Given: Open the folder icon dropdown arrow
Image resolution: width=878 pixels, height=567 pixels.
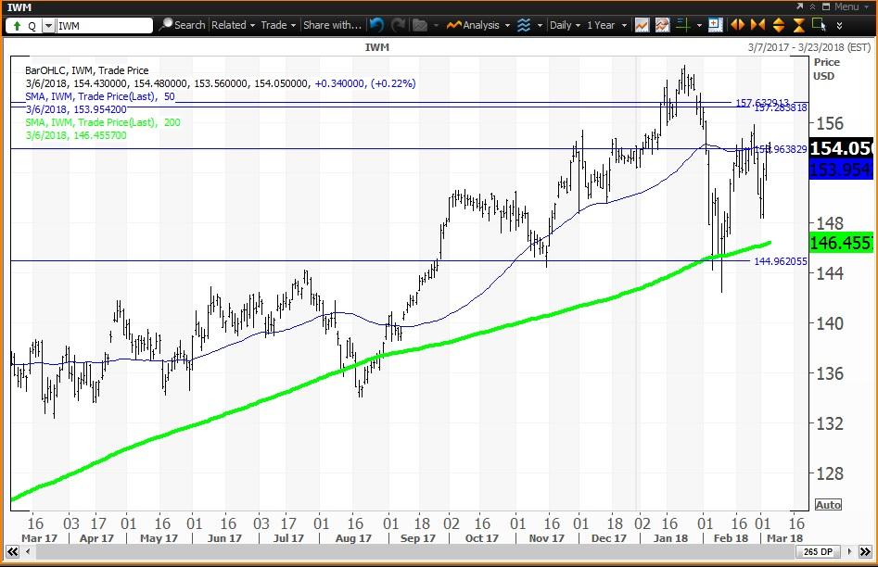Looking at the screenshot, I should click(436, 26).
